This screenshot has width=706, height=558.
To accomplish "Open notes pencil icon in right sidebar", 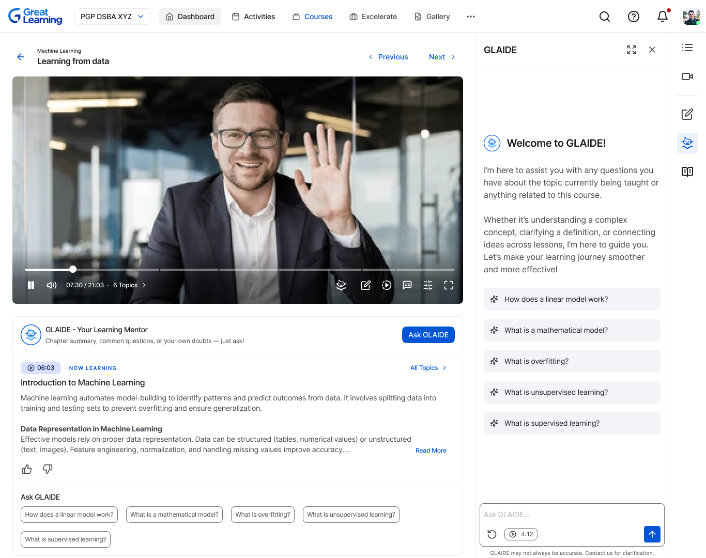I will 687,114.
